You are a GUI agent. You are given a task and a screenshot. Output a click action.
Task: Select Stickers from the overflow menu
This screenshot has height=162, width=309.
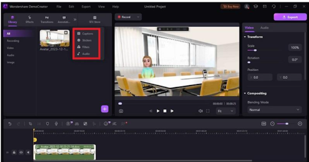[85, 40]
